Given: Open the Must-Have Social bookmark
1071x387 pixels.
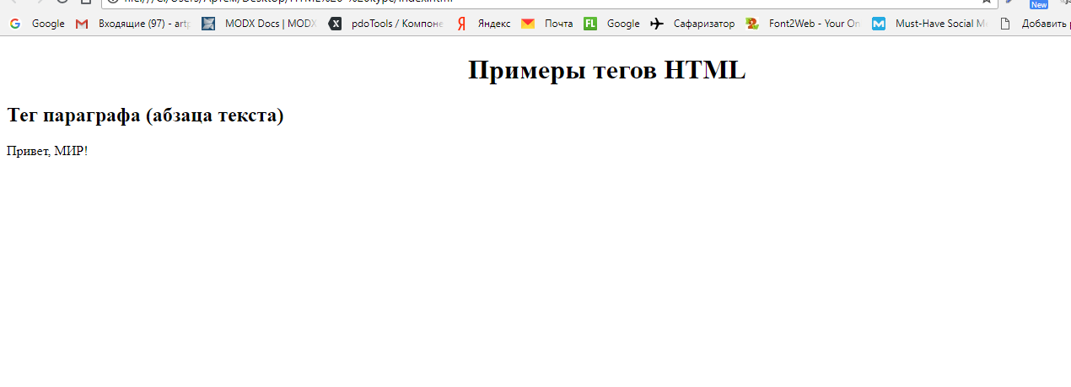Looking at the screenshot, I should 931,24.
